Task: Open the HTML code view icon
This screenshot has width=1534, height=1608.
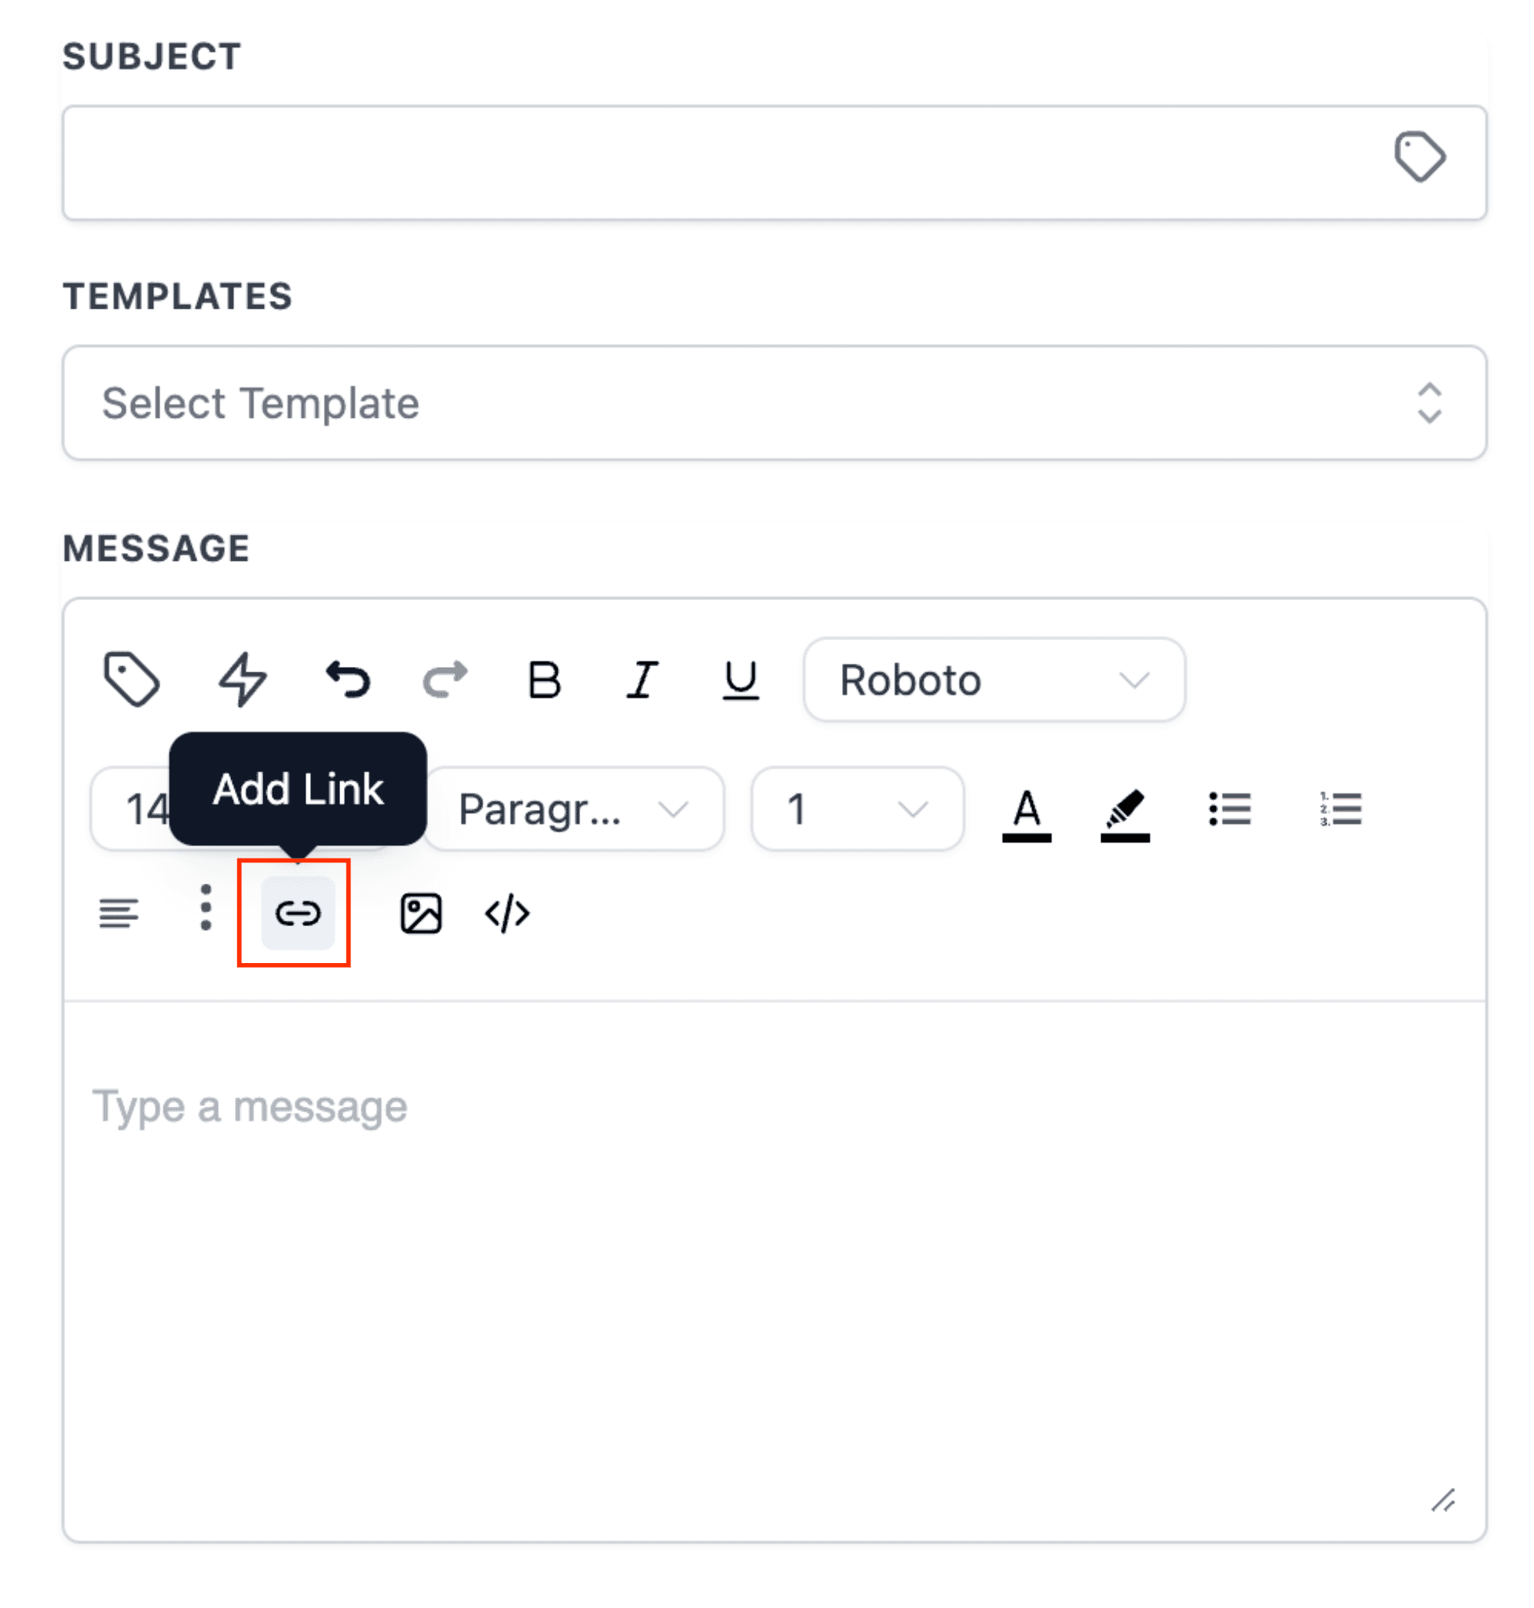Action: pos(507,913)
